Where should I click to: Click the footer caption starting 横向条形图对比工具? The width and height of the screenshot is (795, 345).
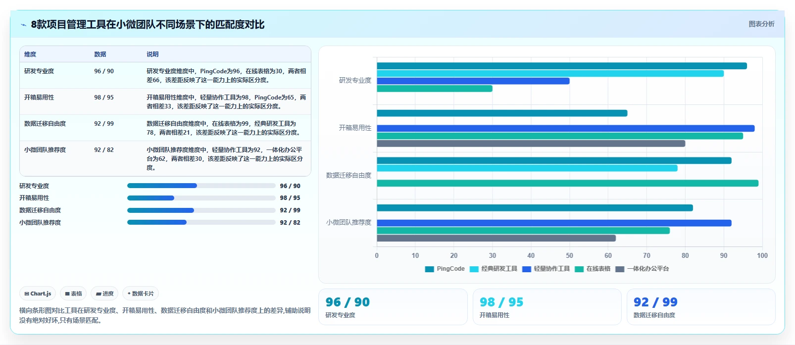(165, 315)
